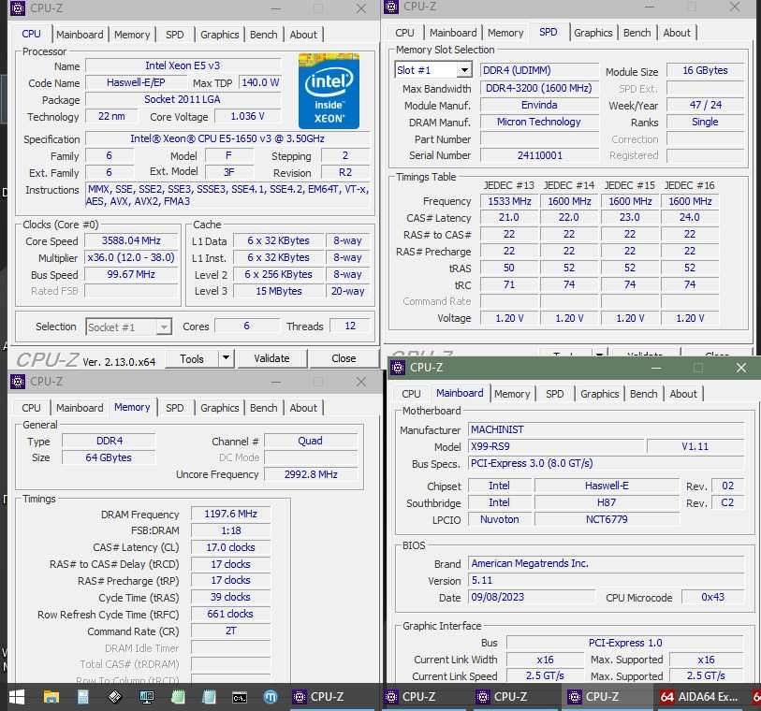
Task: Open About tab in the Memory window
Action: [x=303, y=408]
